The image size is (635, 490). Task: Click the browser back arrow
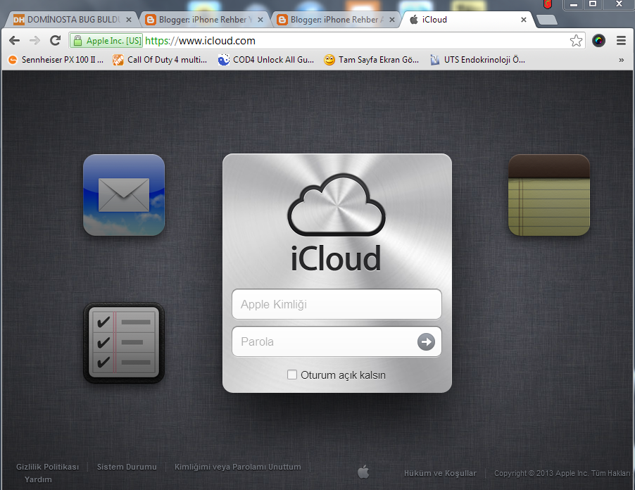tap(15, 41)
